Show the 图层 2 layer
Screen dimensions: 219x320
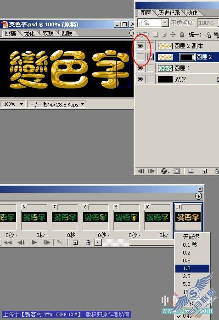140,57
